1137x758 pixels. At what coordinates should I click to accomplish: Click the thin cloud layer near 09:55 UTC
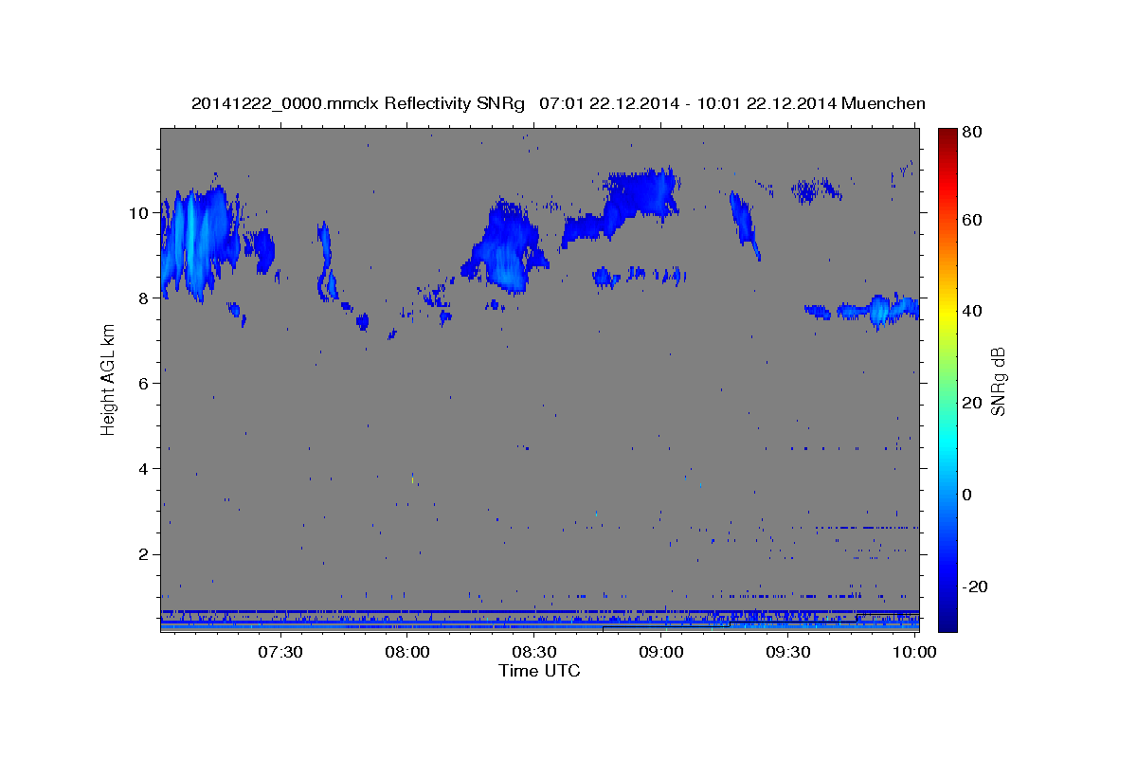tap(879, 309)
